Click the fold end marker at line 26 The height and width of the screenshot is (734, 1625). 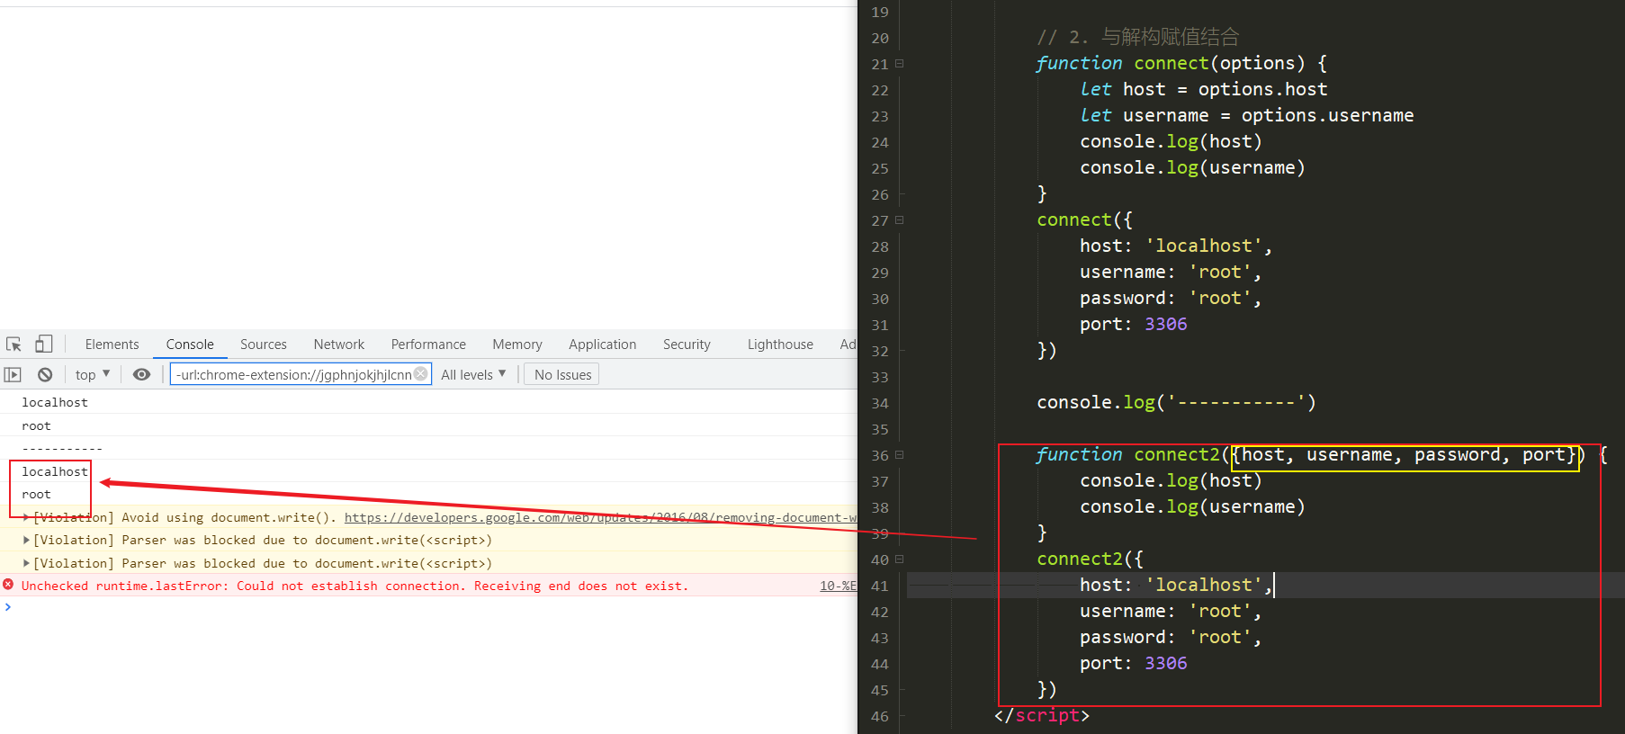[901, 194]
